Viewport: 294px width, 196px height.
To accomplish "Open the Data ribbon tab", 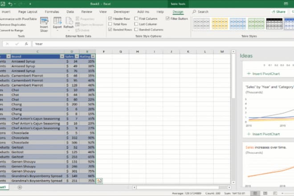I will click(x=70, y=12).
